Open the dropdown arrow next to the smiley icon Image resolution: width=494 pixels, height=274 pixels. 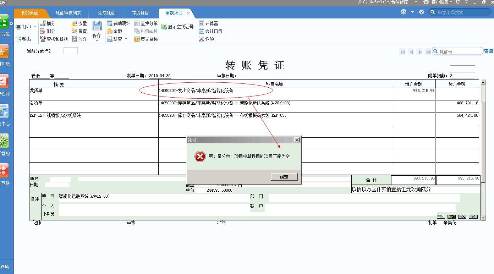[412, 12]
